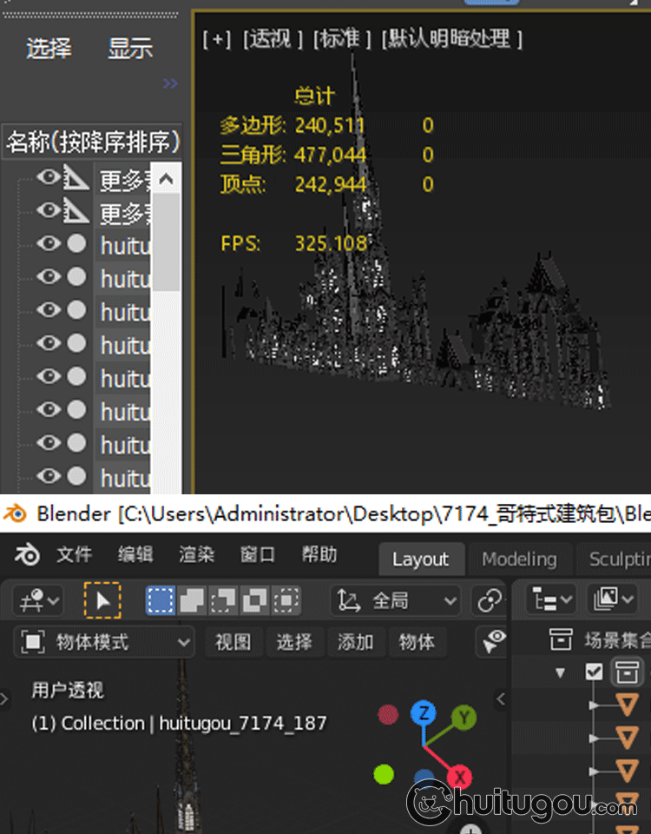The height and width of the screenshot is (834, 651).
Task: Toggle visibility eye of the topmost 更多 row
Action: tap(49, 177)
